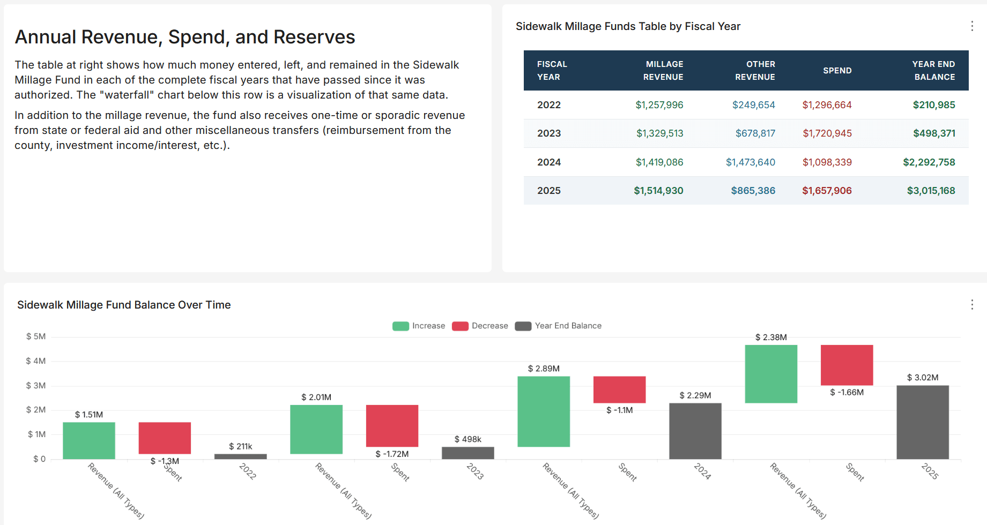The width and height of the screenshot is (987, 525).
Task: Sort by the Other Revenue column header
Action: pyautogui.click(x=755, y=70)
